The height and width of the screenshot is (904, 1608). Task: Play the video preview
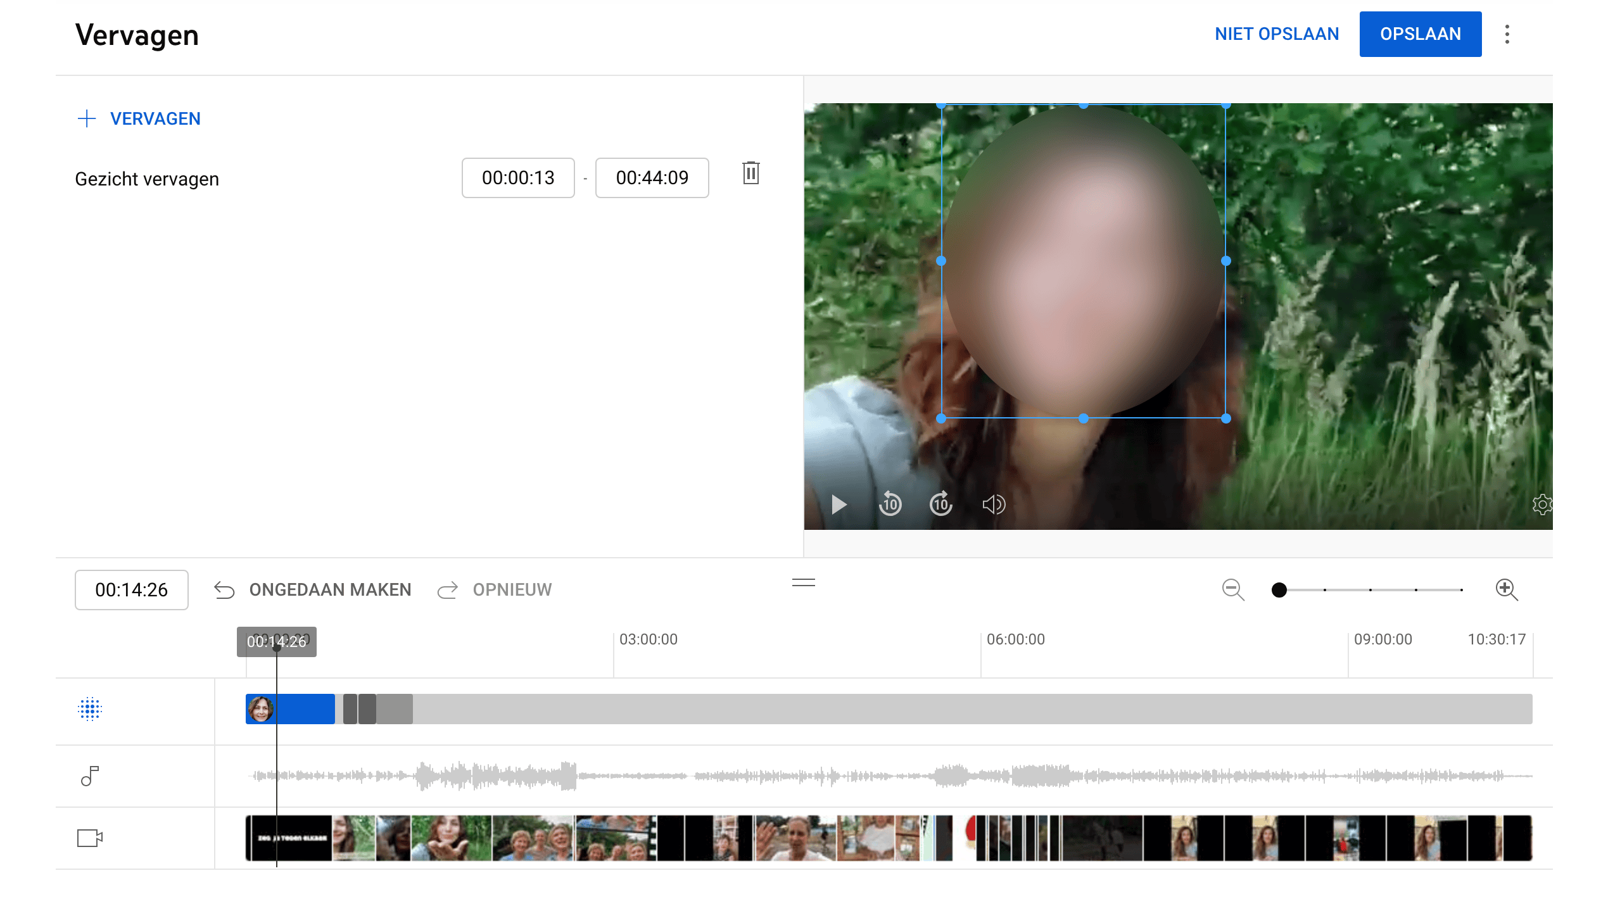(839, 505)
